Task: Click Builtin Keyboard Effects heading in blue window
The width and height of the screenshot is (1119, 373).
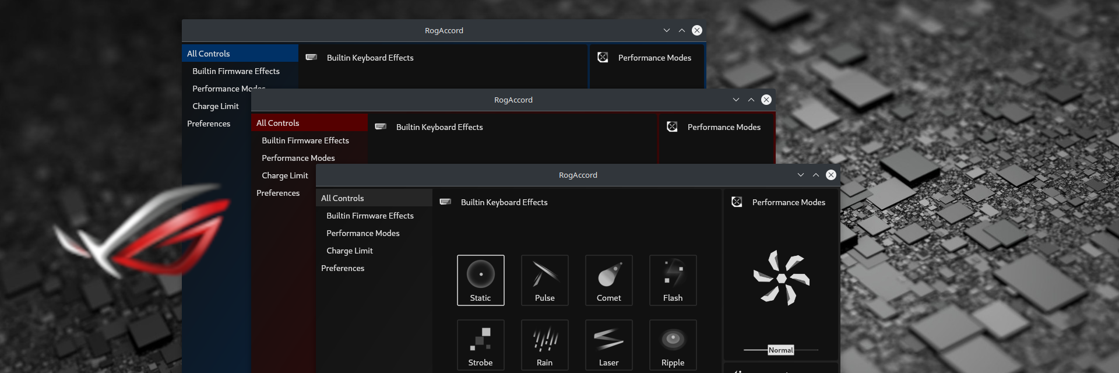Action: [370, 58]
